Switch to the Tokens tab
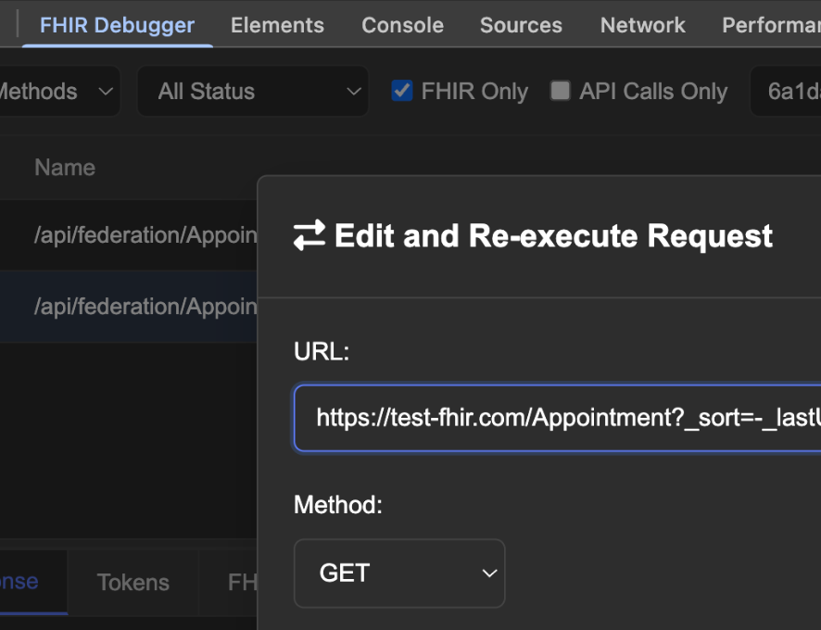Image resolution: width=821 pixels, height=630 pixels. pyautogui.click(x=133, y=582)
